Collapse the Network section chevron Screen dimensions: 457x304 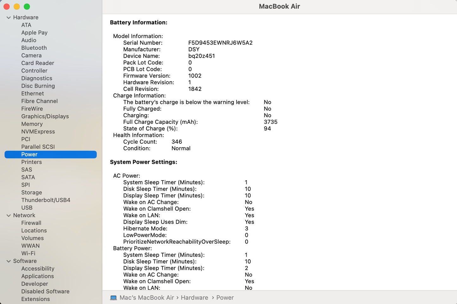(9, 216)
